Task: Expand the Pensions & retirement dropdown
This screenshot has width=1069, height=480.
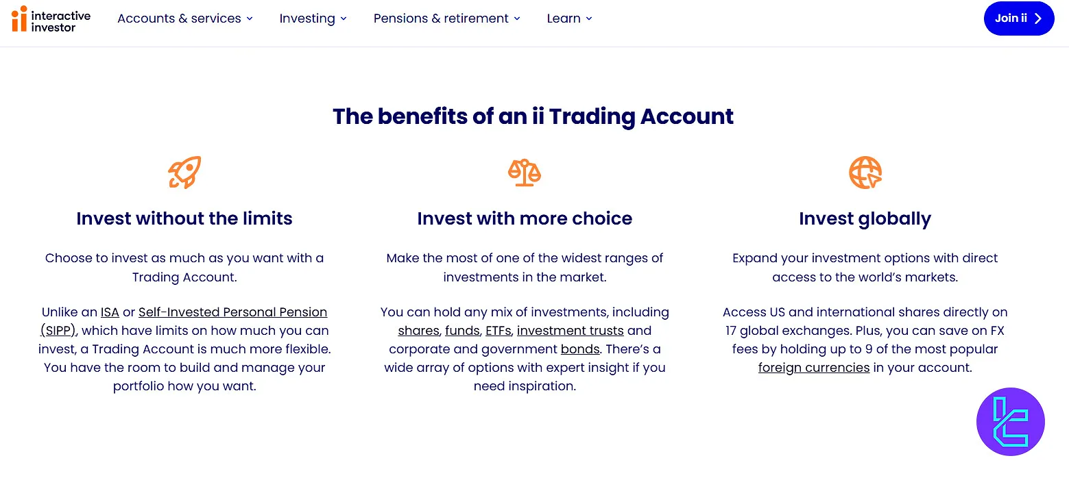Action: click(x=446, y=18)
